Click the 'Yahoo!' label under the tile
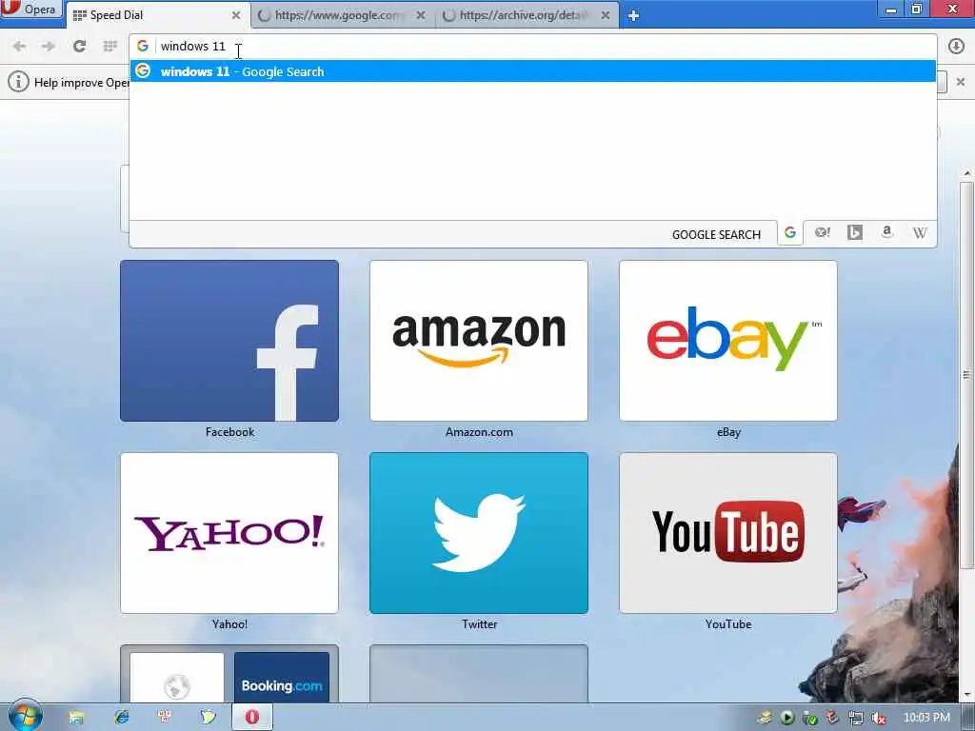975x731 pixels. tap(229, 624)
